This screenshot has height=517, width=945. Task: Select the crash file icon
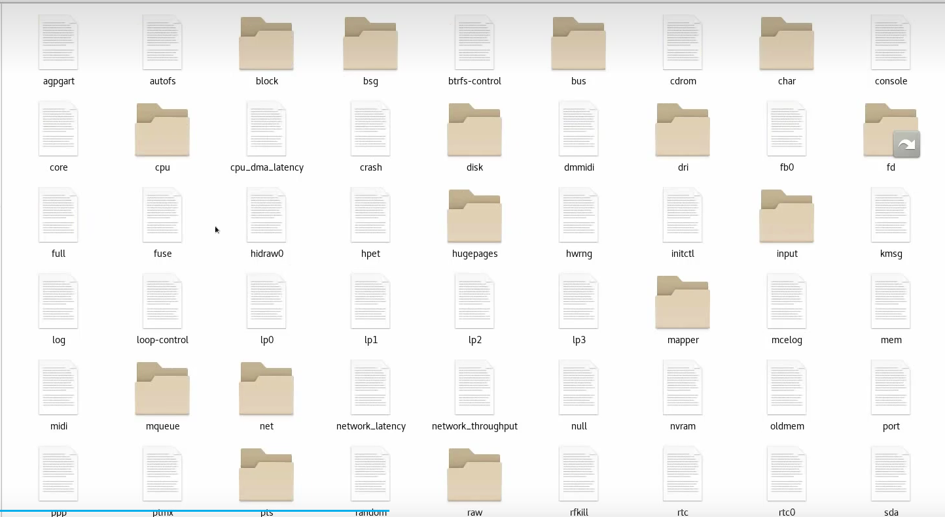click(x=370, y=129)
